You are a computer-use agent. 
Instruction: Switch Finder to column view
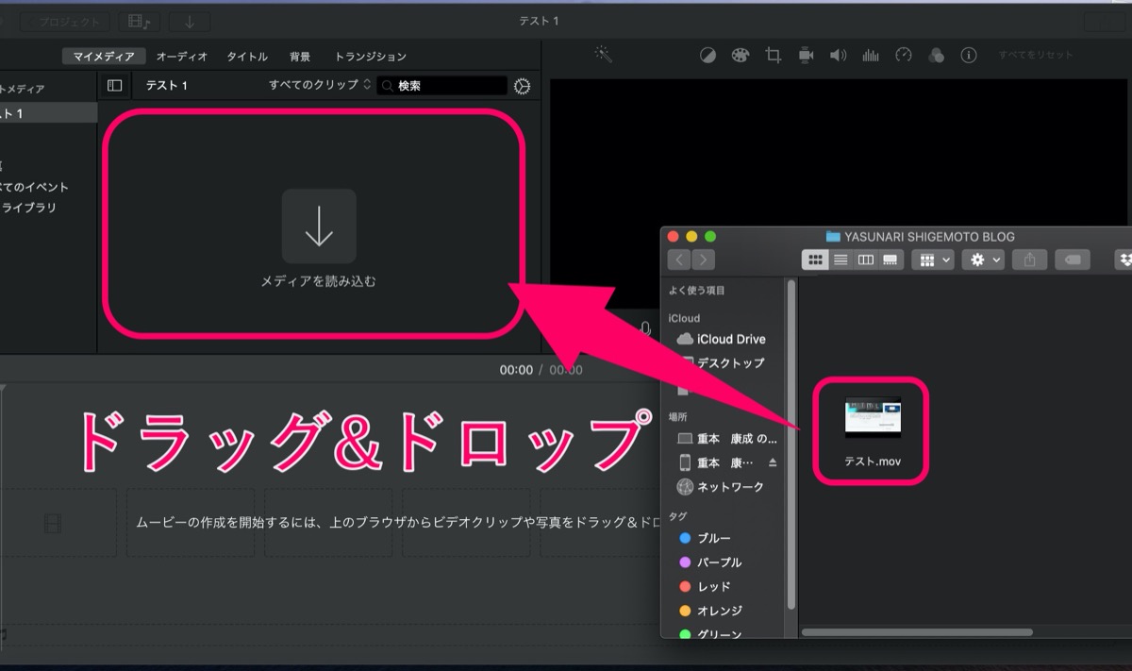pyautogui.click(x=866, y=260)
